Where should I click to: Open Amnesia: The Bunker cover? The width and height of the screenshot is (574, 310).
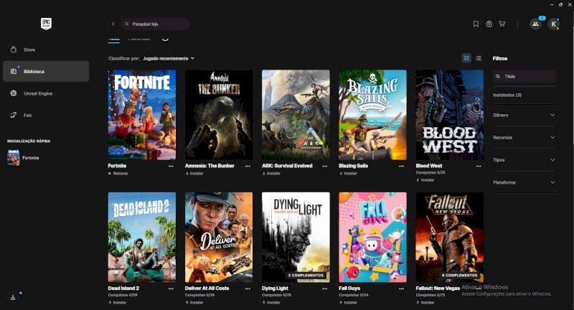pos(219,115)
